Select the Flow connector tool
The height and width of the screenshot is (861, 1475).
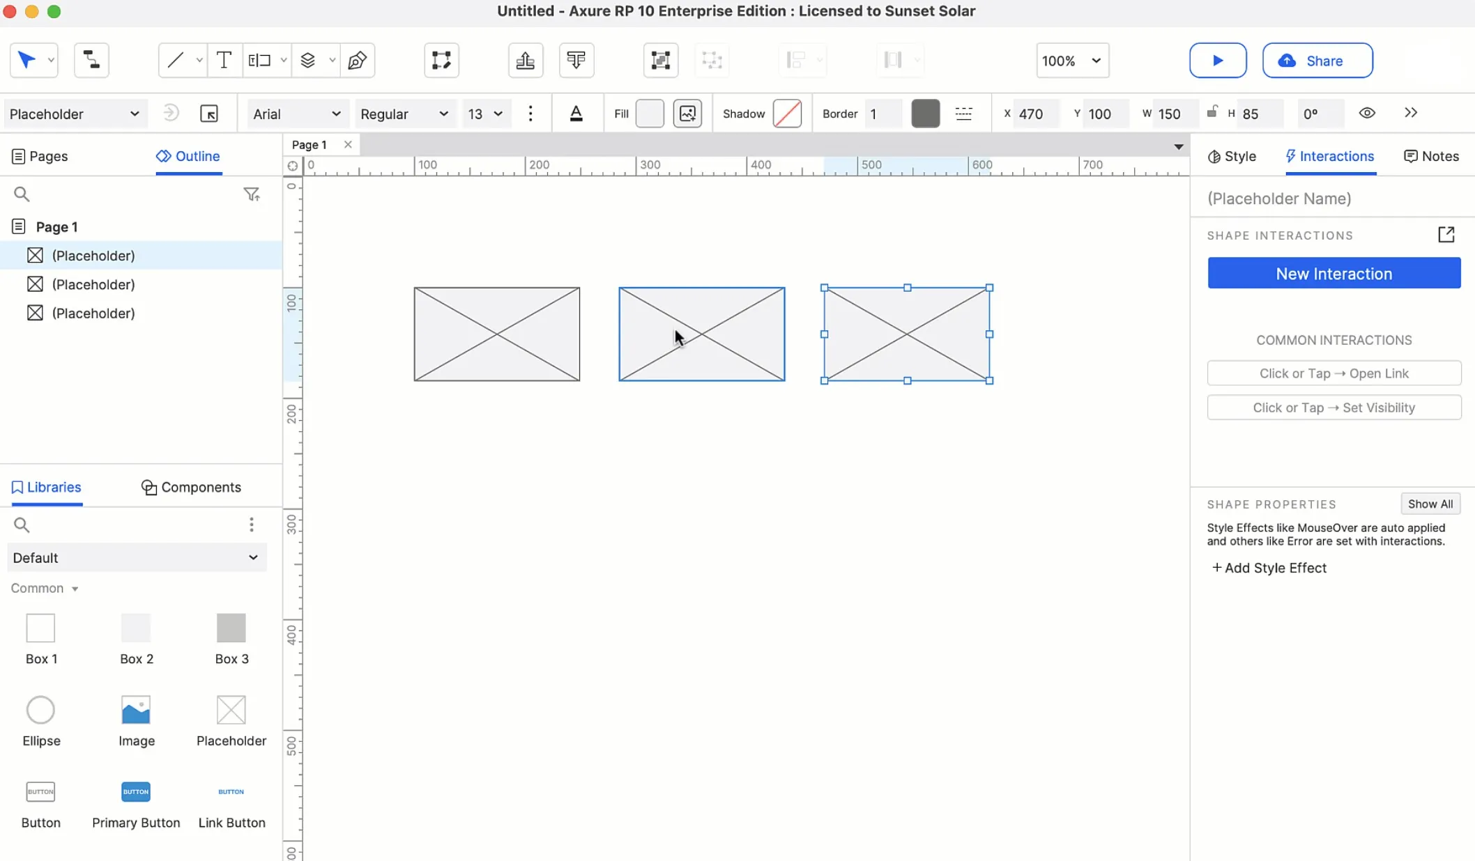(91, 60)
